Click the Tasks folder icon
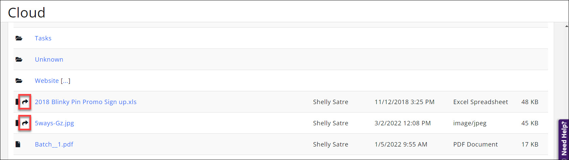Screen dimensions: 569x160 (x=19, y=38)
